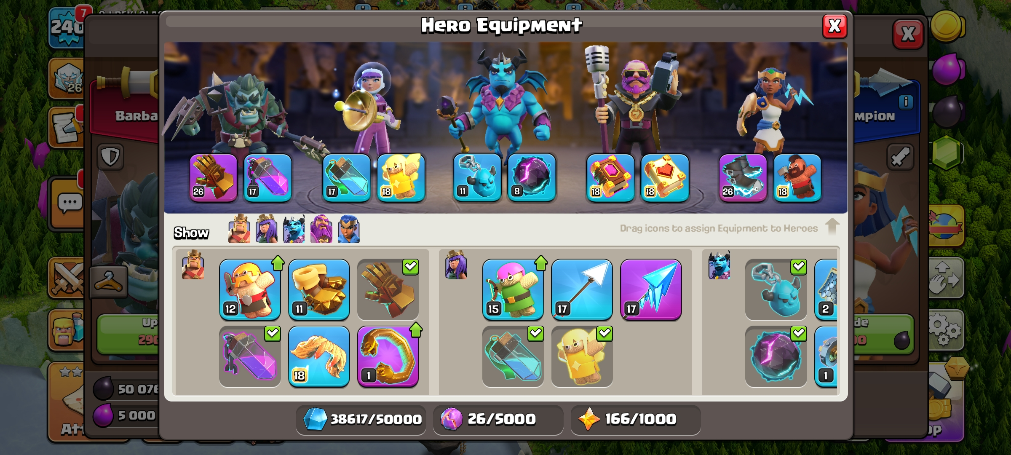The width and height of the screenshot is (1011, 455).
Task: Tap the Glowy Ore 26/5000 counter
Action: [498, 419]
